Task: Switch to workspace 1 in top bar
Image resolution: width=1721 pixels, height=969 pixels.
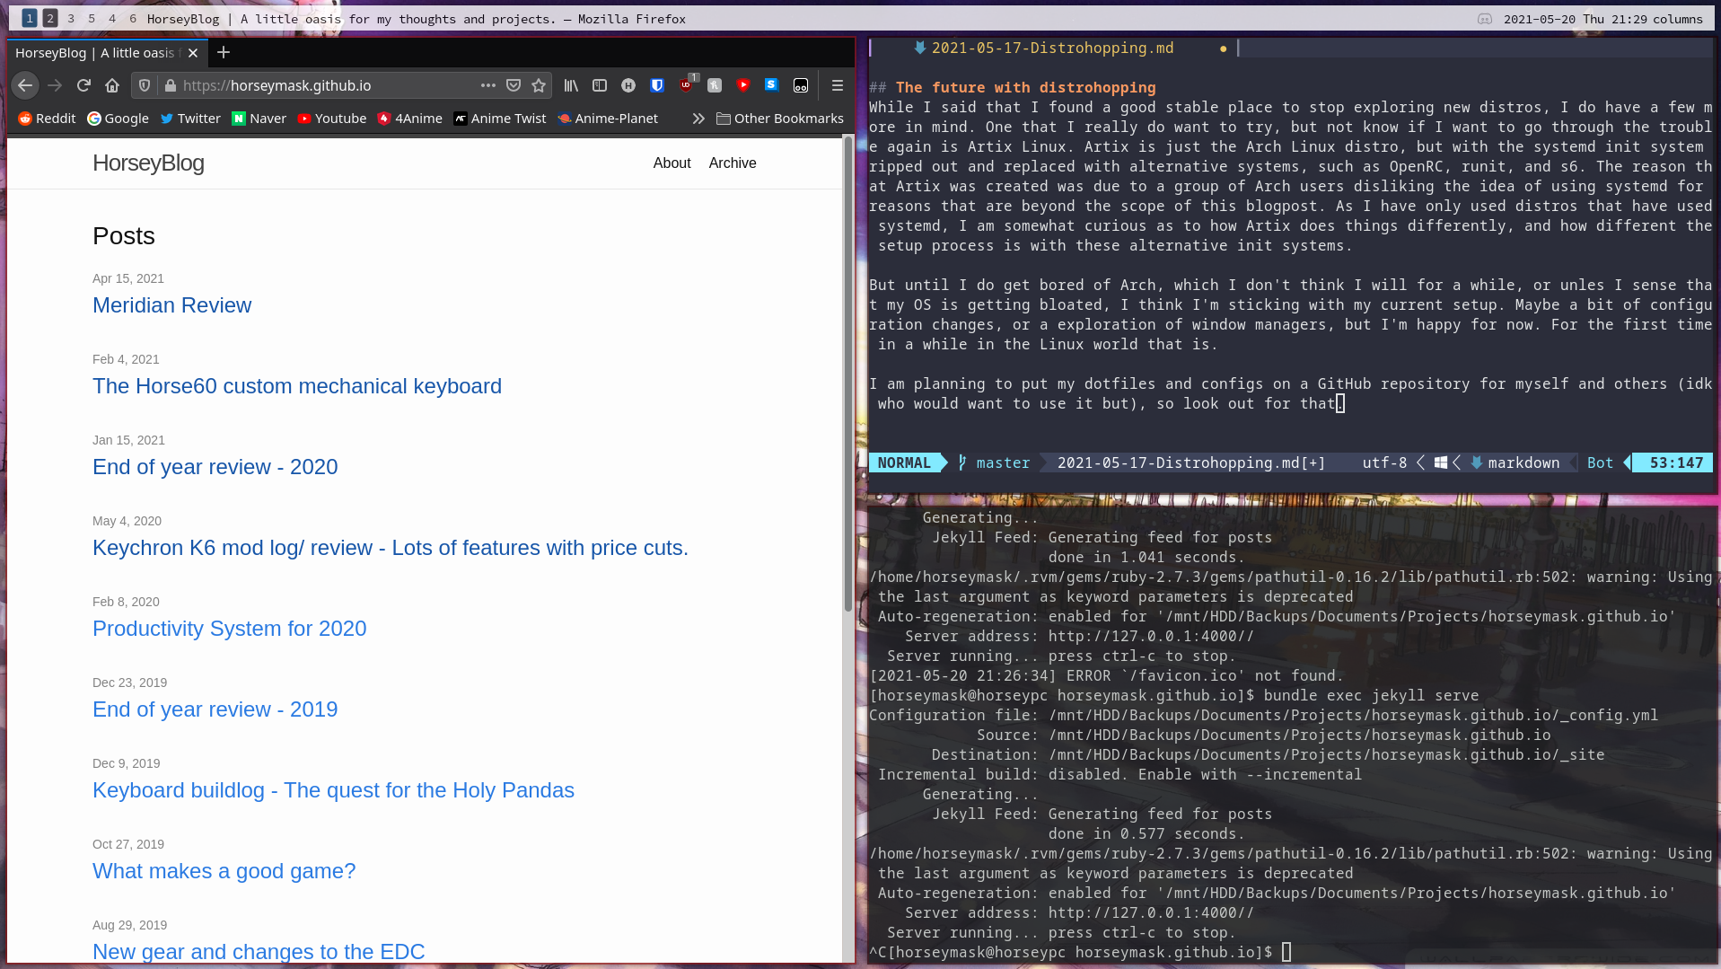Action: coord(30,18)
